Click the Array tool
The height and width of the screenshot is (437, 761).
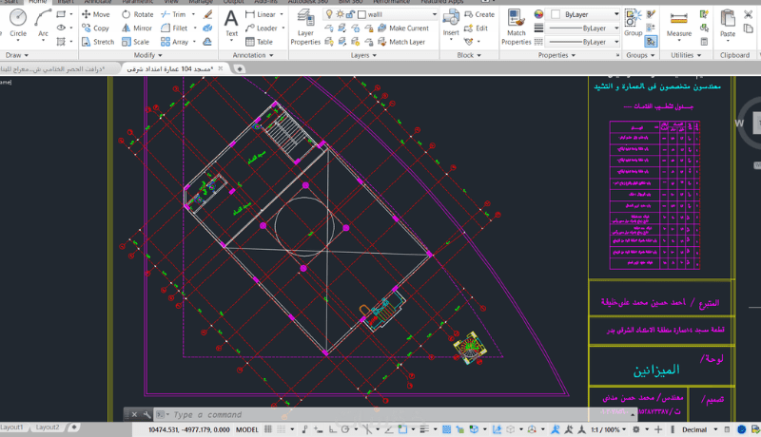point(175,42)
